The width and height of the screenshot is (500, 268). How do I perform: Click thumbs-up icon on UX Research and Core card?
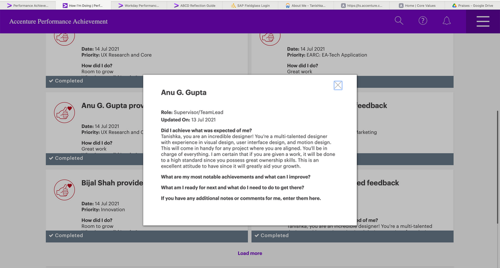pos(64,39)
